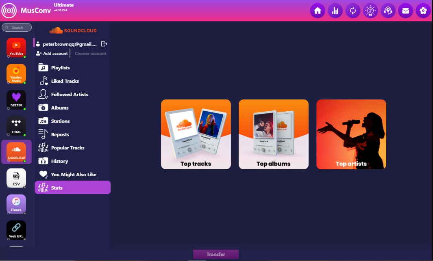Click the heart favorite under Web URL icon
The height and width of the screenshot is (261, 433).
point(9,239)
